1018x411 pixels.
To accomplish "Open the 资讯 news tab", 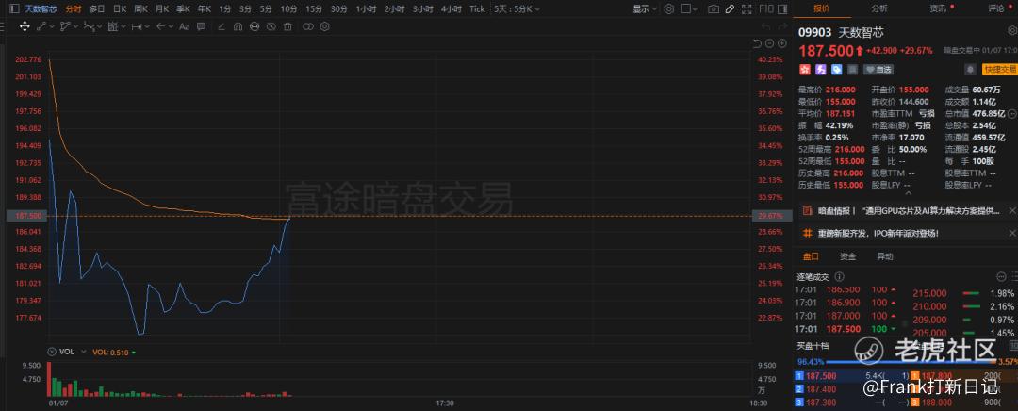I will pyautogui.click(x=938, y=8).
